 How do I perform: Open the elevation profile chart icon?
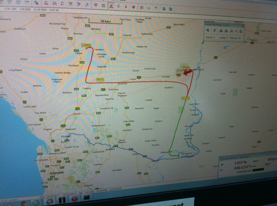pos(149,8)
